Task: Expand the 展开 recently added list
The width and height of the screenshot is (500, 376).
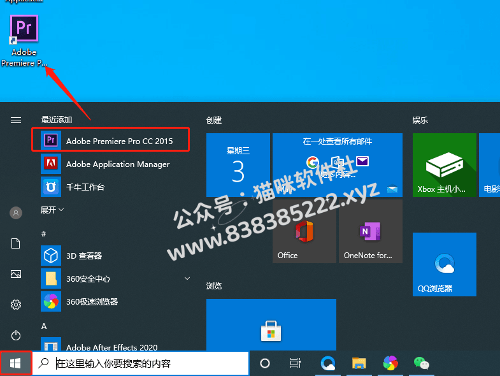Action: (x=52, y=210)
